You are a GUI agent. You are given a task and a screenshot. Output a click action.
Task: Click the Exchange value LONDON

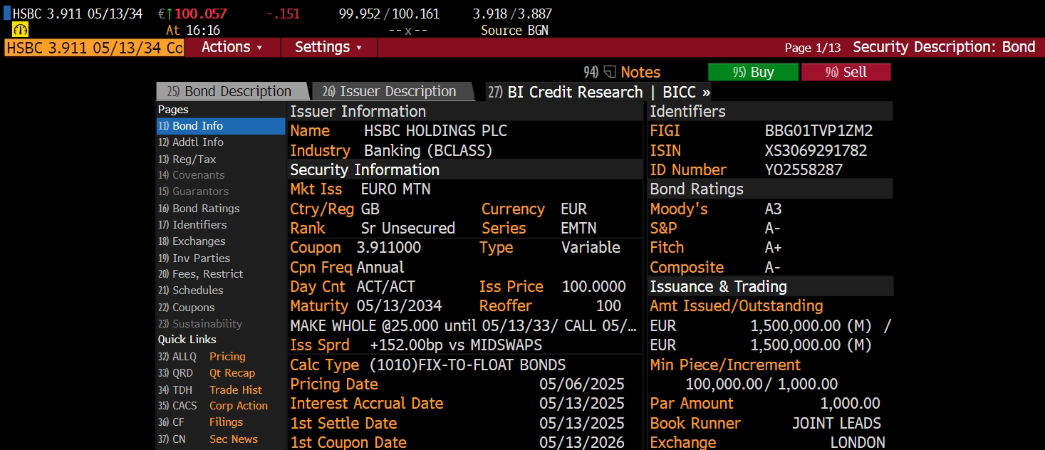tap(858, 442)
